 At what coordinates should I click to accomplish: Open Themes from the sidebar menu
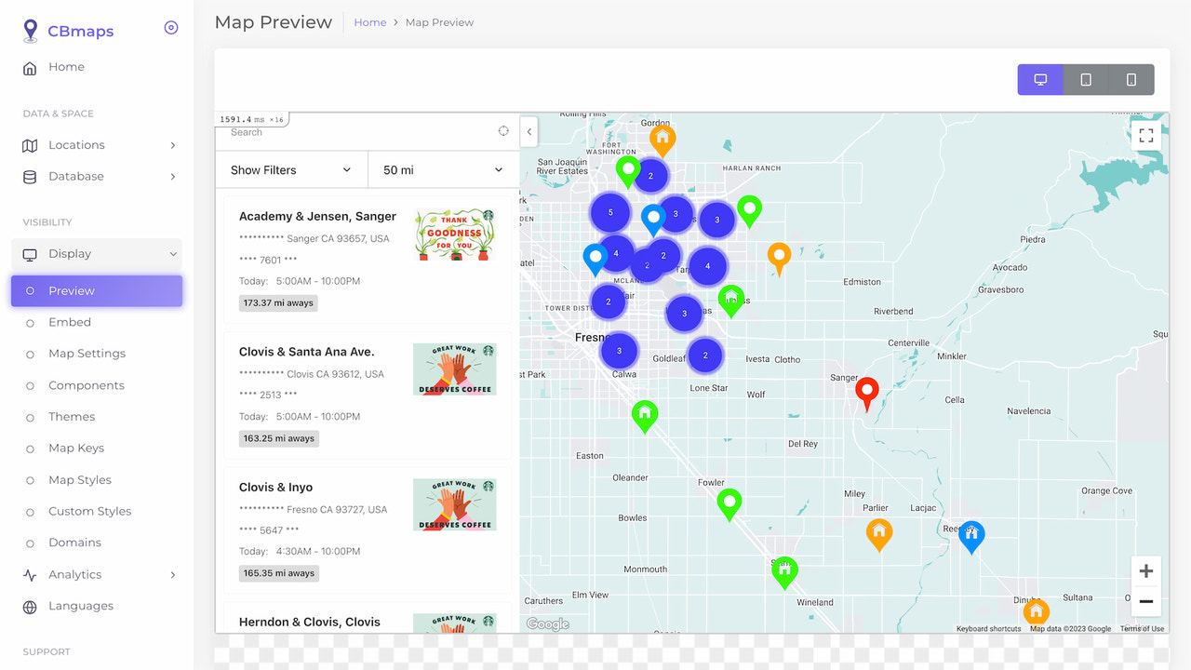72,416
